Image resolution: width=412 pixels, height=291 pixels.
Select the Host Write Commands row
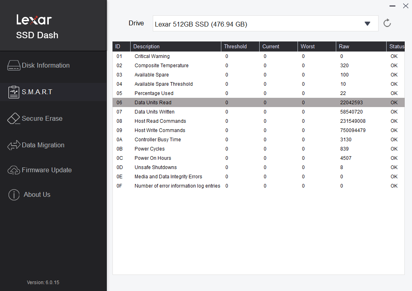pyautogui.click(x=258, y=130)
